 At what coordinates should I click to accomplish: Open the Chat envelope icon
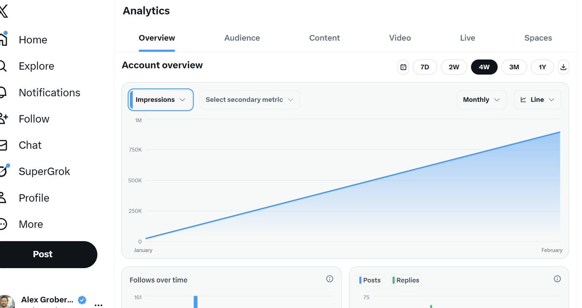3,145
